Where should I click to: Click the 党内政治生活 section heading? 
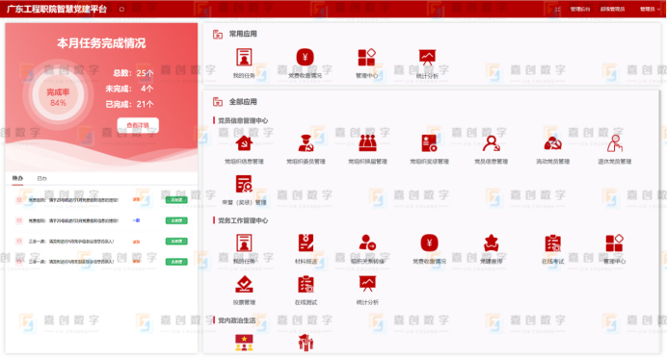pos(236,320)
